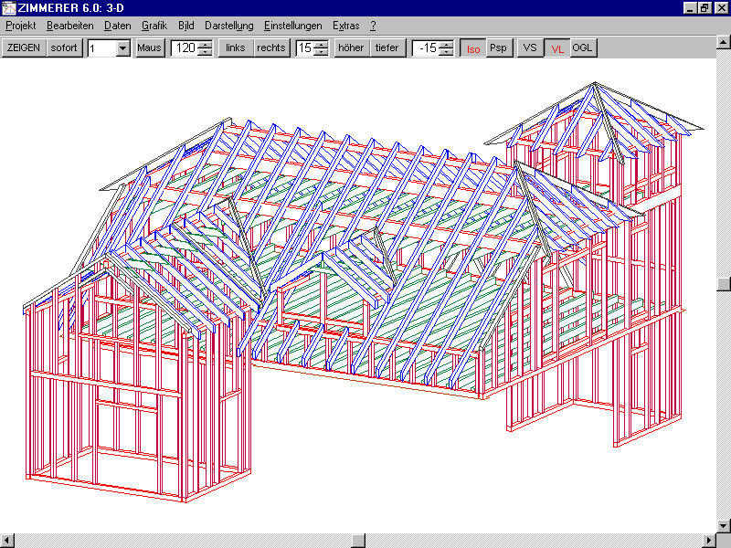Open the dropdown showing value 1
The image size is (731, 548).
coord(123,48)
